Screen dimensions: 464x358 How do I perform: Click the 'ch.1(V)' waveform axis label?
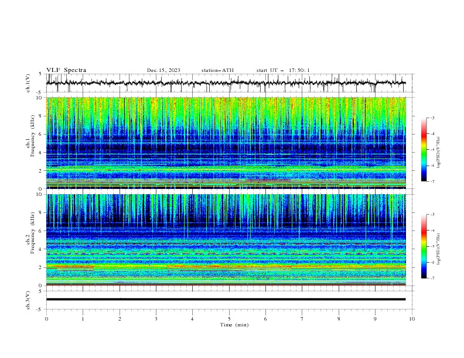(x=28, y=83)
